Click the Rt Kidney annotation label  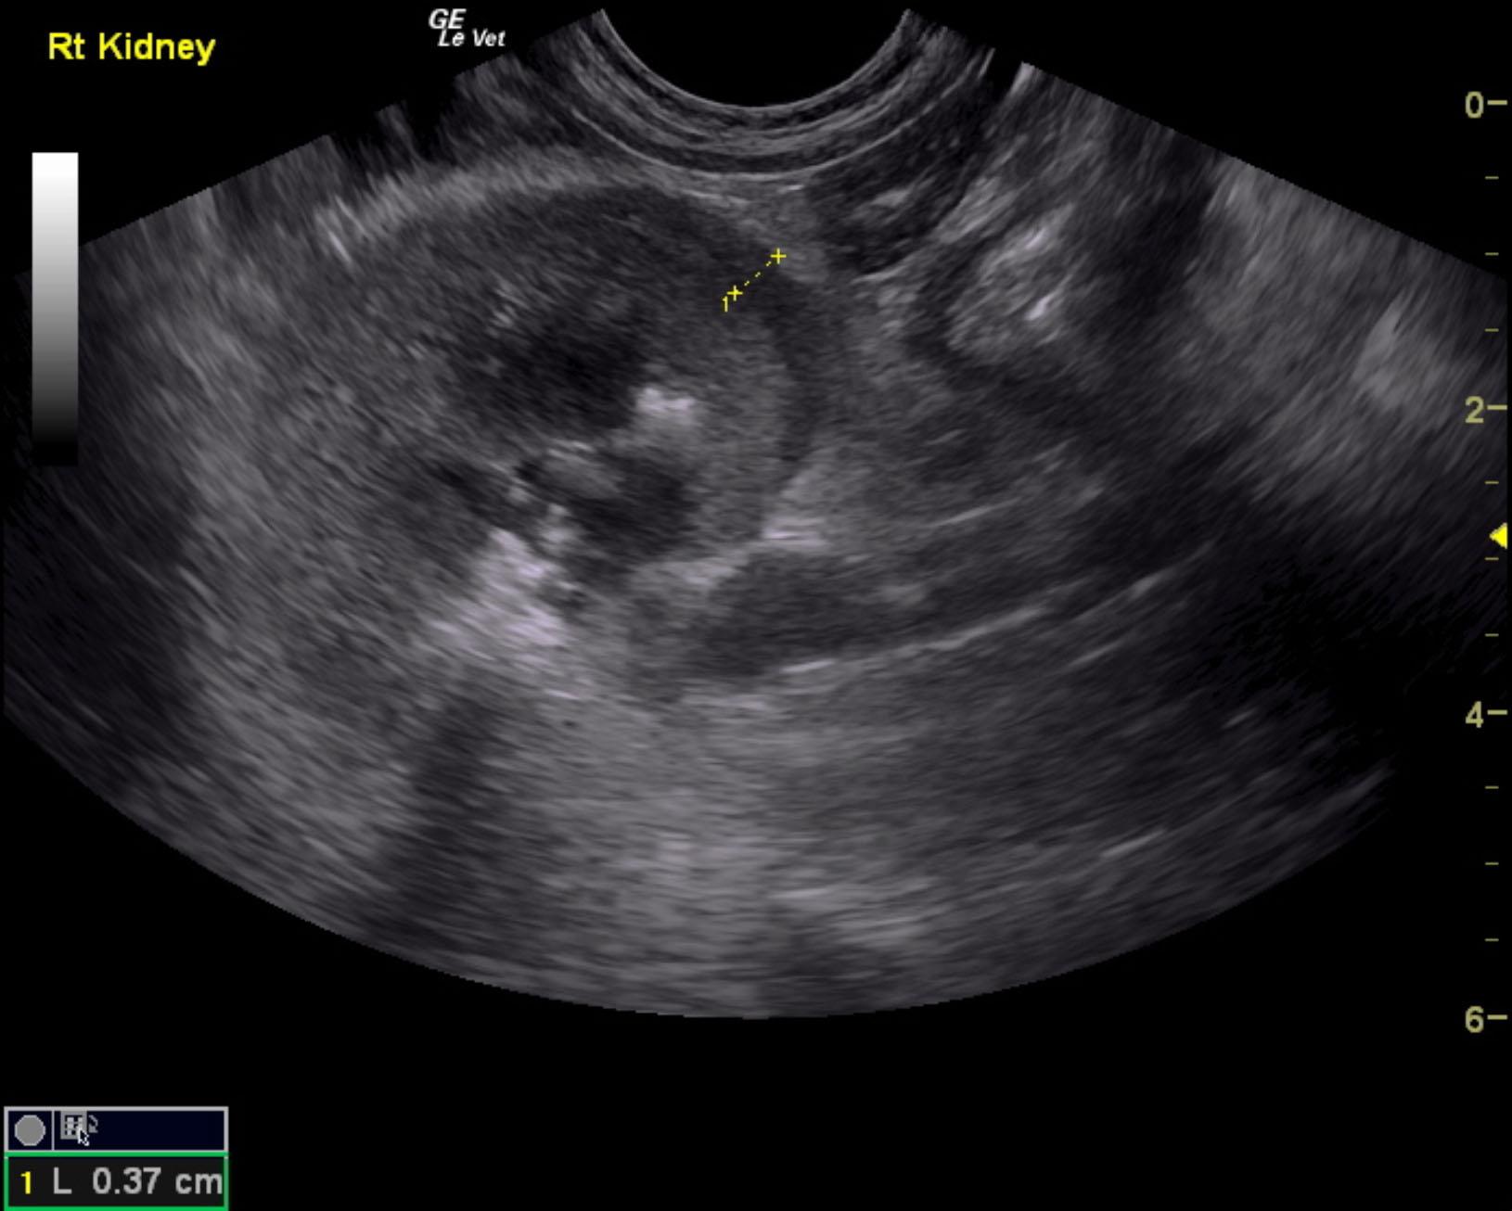tap(129, 45)
